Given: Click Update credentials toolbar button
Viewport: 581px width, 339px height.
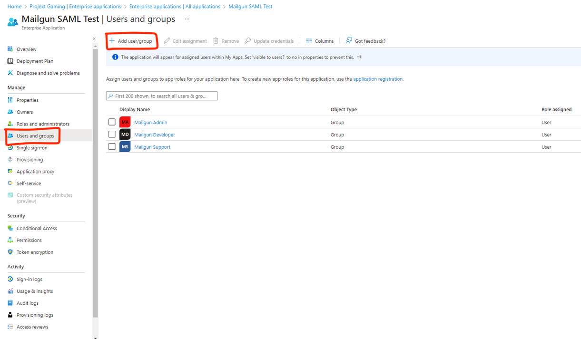Looking at the screenshot, I should tap(269, 41).
